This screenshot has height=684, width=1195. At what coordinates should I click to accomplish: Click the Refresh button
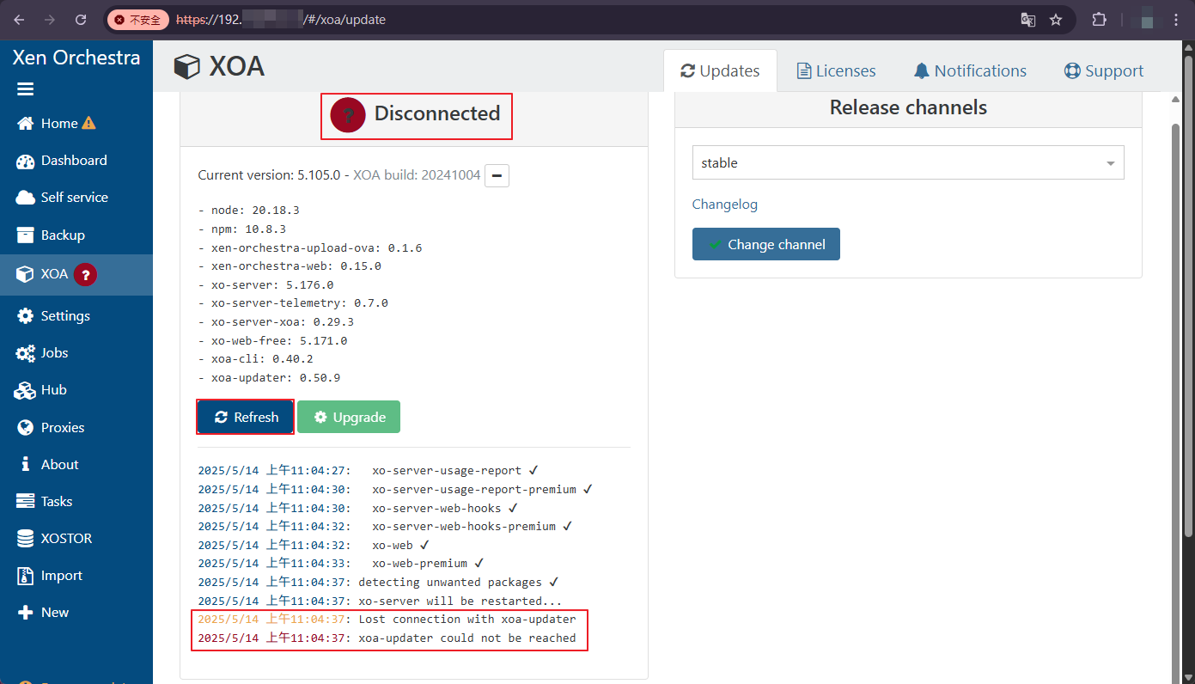click(246, 417)
